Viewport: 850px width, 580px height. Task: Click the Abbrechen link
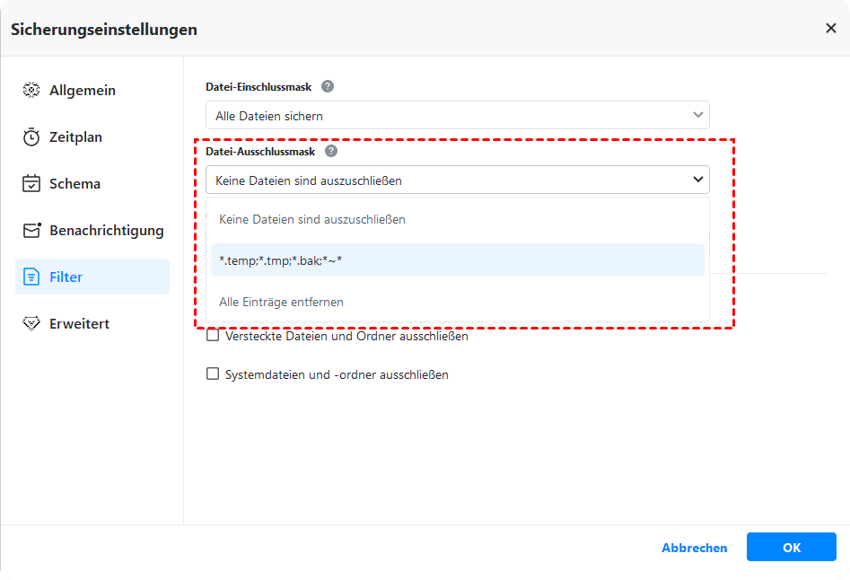coord(694,548)
